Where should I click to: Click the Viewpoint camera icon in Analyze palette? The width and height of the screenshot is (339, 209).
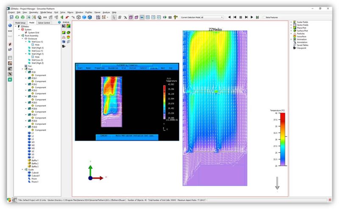(64, 46)
